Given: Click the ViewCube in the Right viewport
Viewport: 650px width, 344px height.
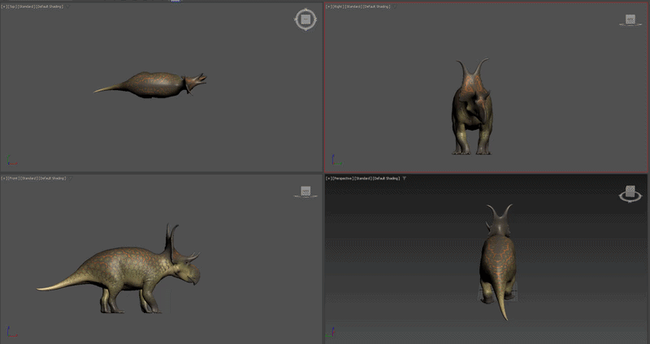Looking at the screenshot, I should pos(630,19).
